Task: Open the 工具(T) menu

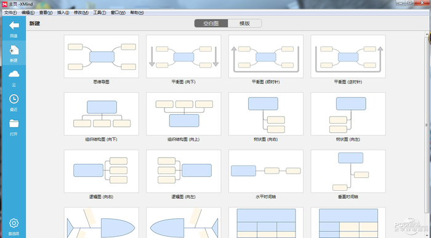Action: point(100,13)
